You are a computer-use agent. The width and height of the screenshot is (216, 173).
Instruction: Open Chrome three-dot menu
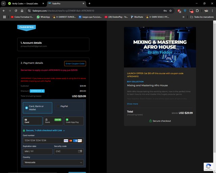click(x=212, y=11)
